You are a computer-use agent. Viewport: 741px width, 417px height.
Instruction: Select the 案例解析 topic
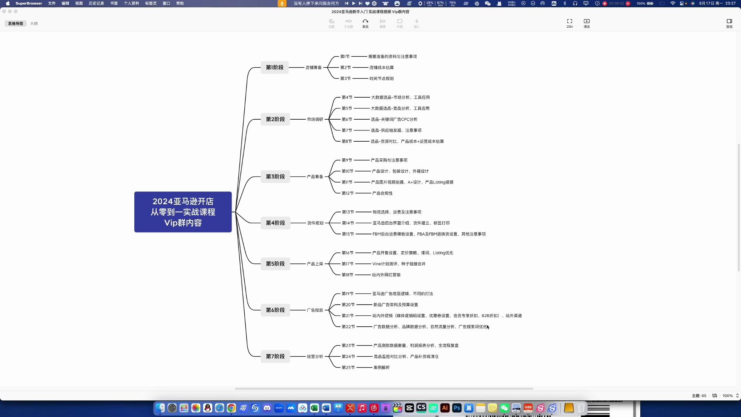pos(381,368)
